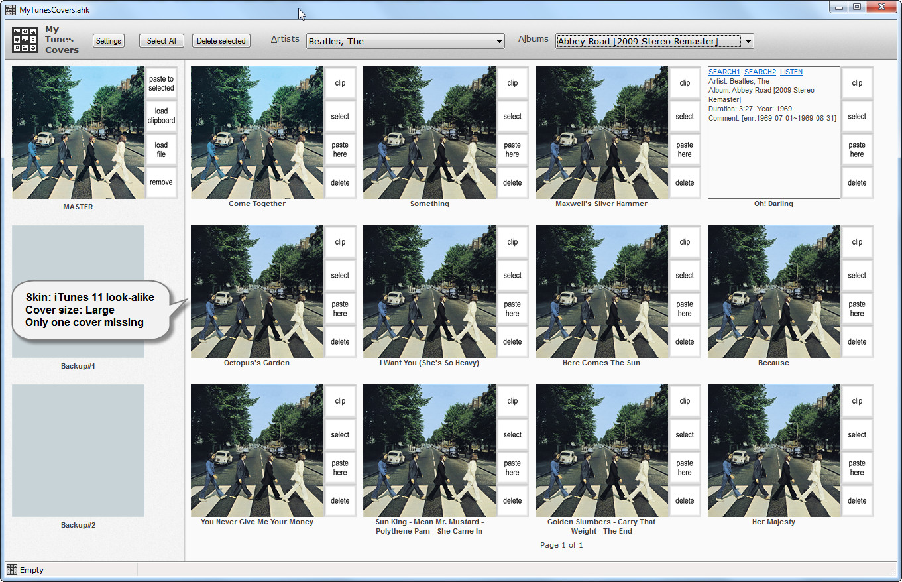Click the Page 1 of 1 text

pos(561,545)
